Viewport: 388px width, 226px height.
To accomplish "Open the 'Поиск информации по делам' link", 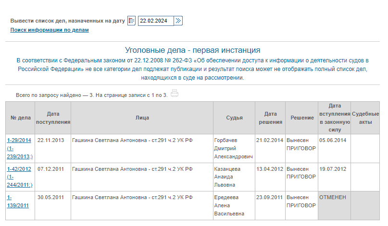I will [x=50, y=30].
